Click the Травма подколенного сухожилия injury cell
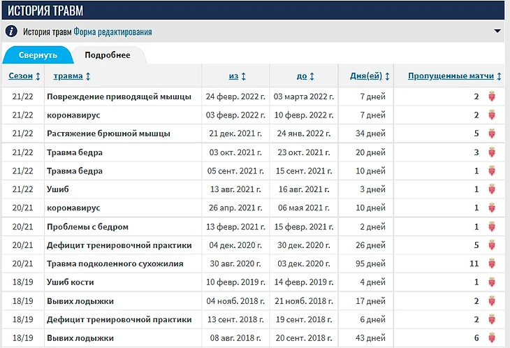The height and width of the screenshot is (348, 510). 115,263
